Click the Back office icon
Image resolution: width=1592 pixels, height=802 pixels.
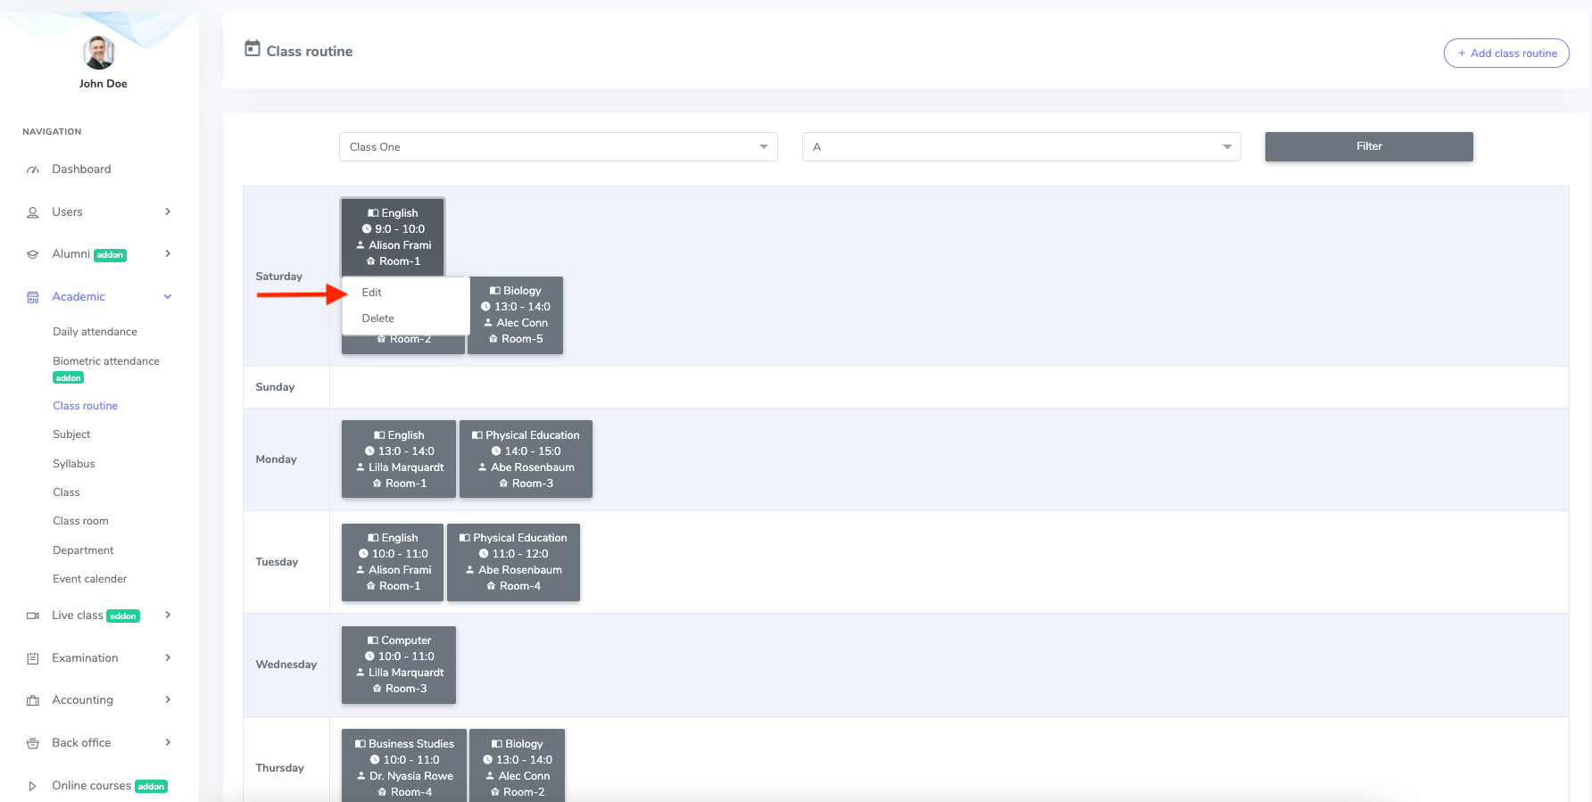pos(33,743)
